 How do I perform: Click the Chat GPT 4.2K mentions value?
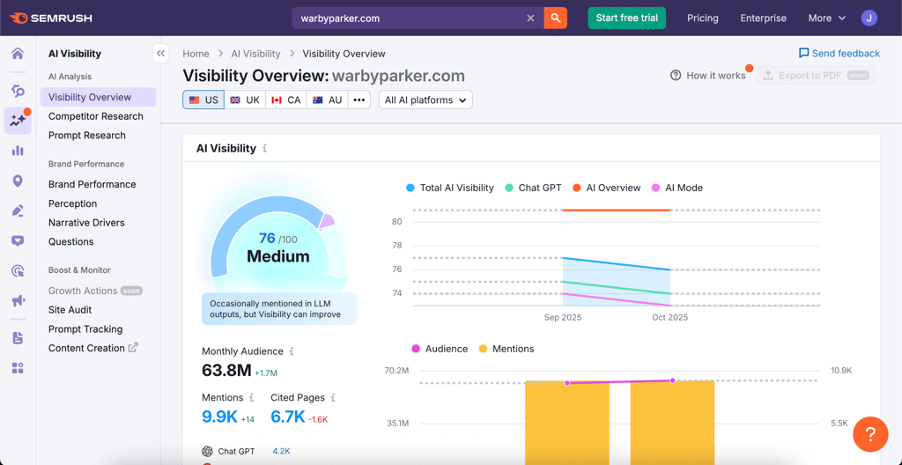pos(281,451)
